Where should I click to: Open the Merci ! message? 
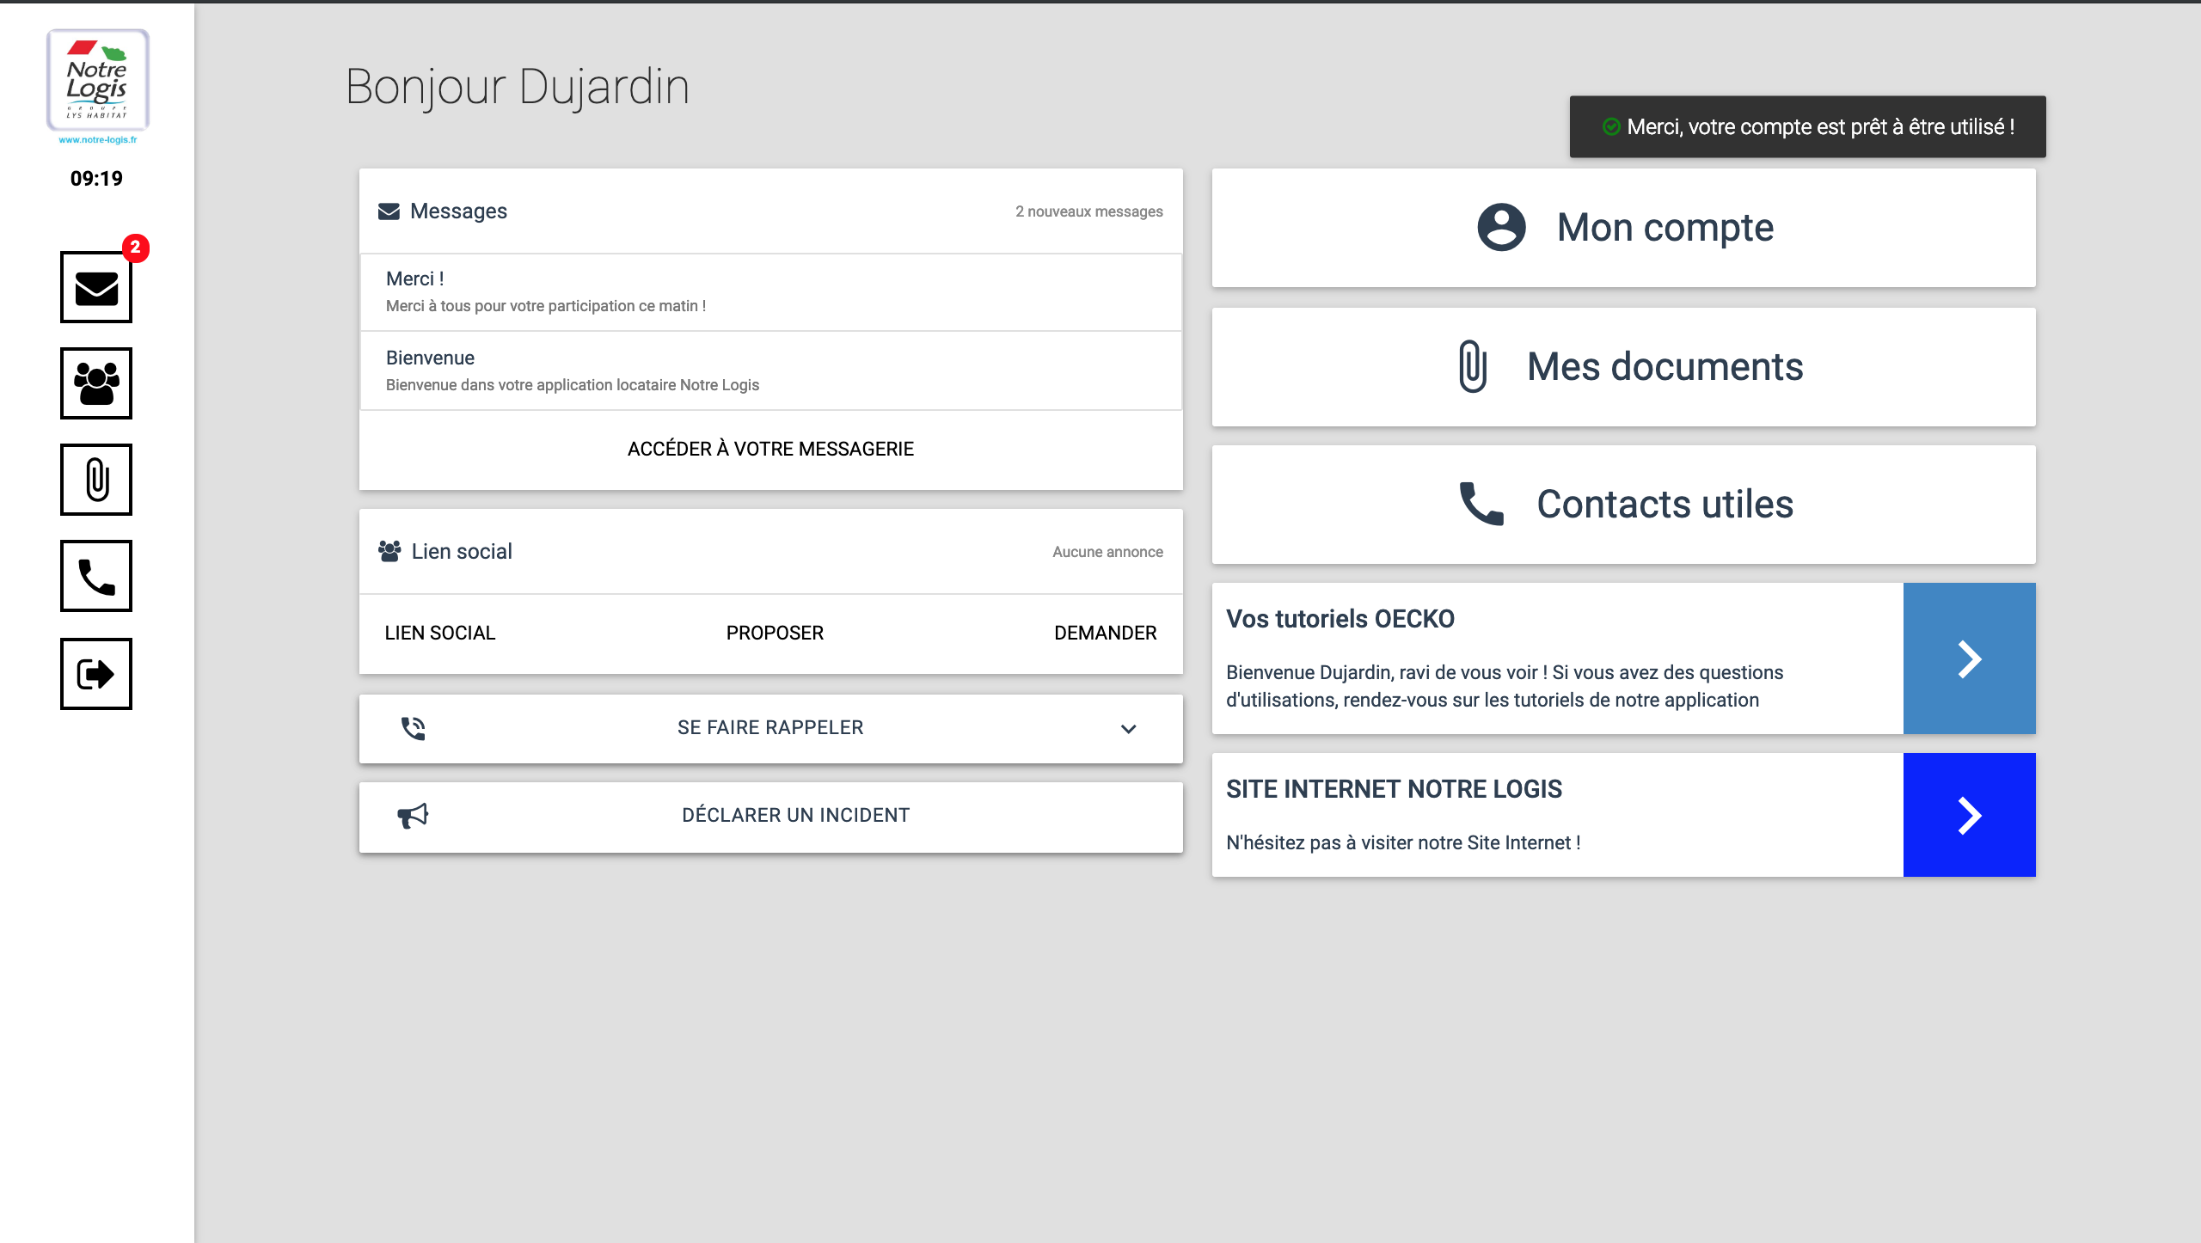pyautogui.click(x=770, y=291)
